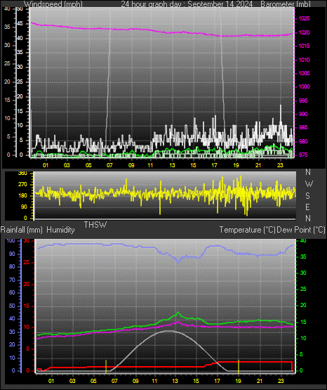Select the 980 value on the barometer scale

(303, 141)
